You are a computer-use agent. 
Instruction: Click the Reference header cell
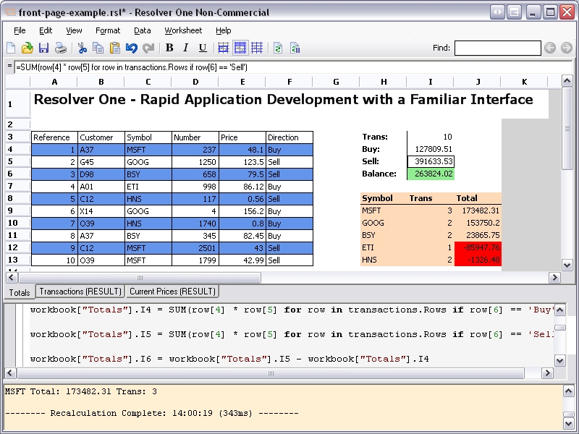pyautogui.click(x=55, y=137)
